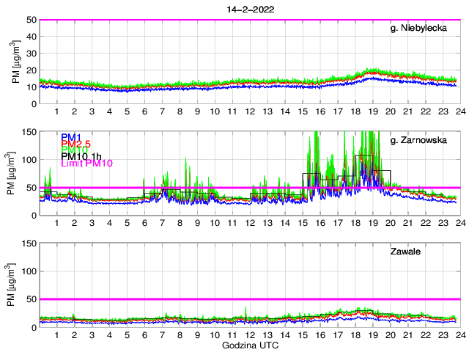Click the red PM2.5 legend entry

[x=76, y=143]
